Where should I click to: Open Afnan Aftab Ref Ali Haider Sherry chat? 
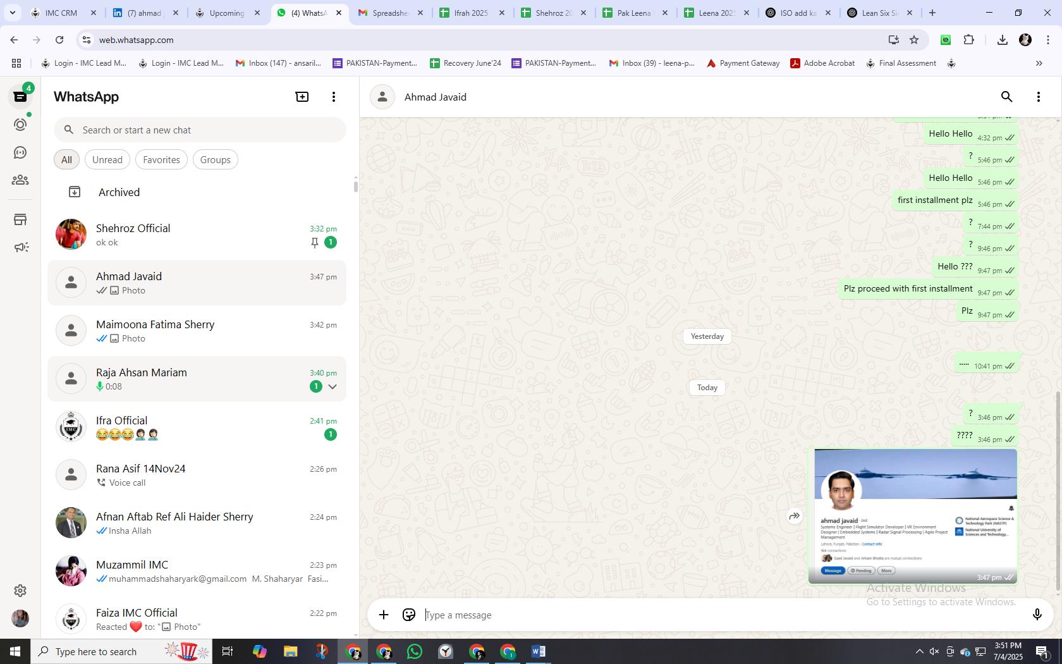[197, 523]
